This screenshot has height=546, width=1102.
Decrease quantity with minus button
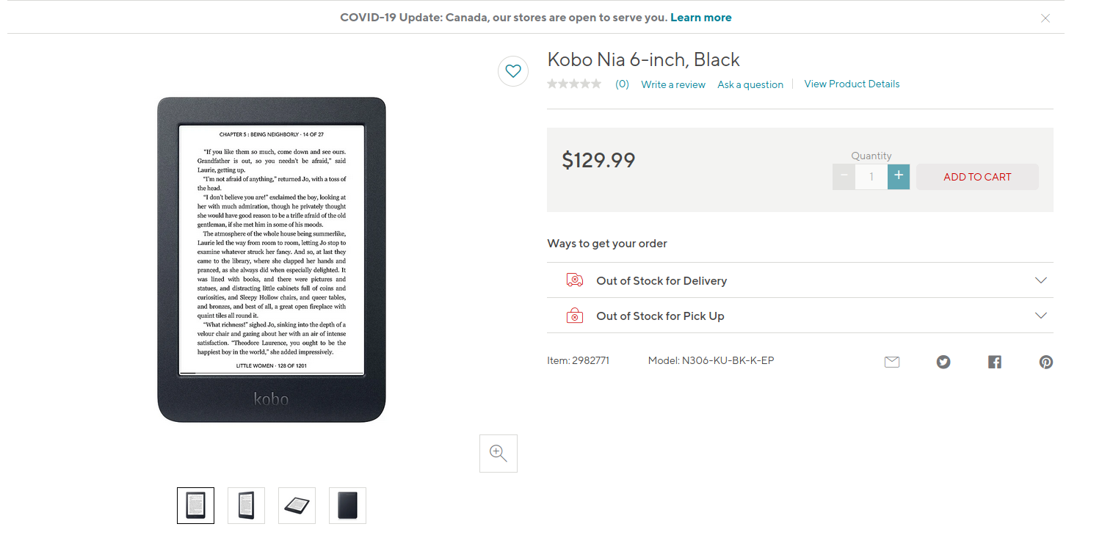(x=844, y=177)
